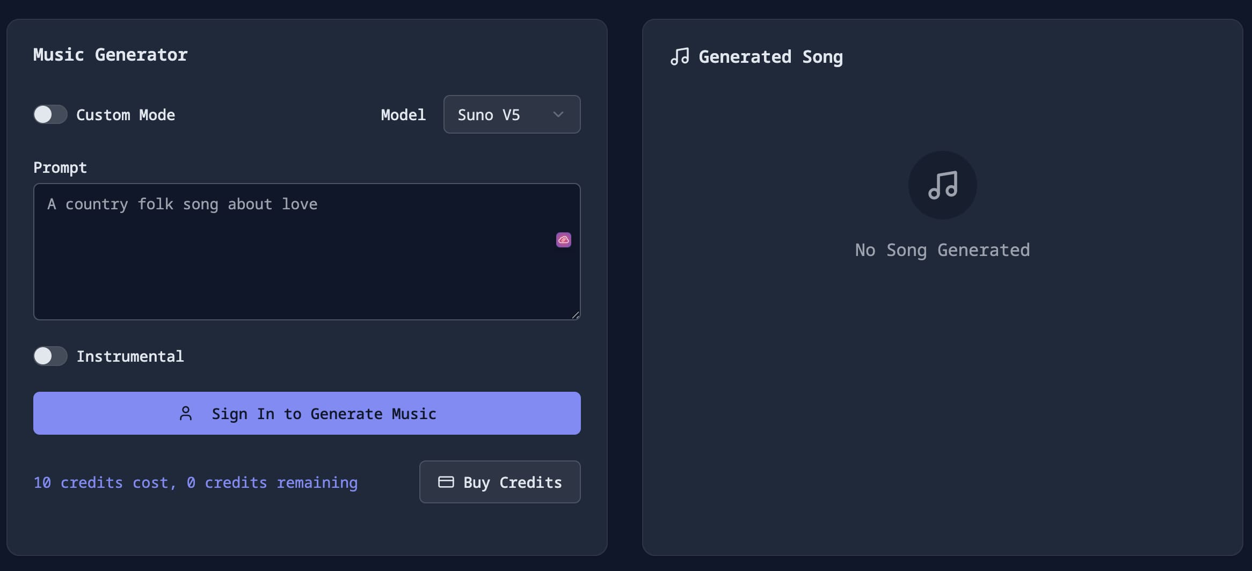This screenshot has width=1252, height=571.
Task: Click the credits cost remaining text
Action: click(x=195, y=482)
